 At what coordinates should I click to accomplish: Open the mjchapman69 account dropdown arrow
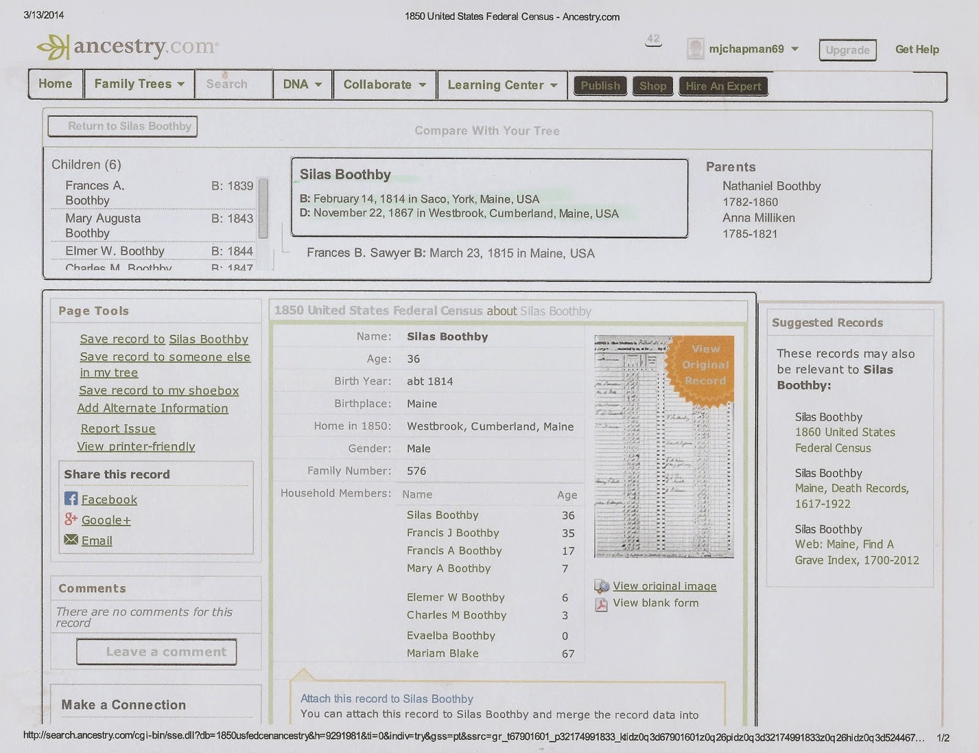(795, 49)
